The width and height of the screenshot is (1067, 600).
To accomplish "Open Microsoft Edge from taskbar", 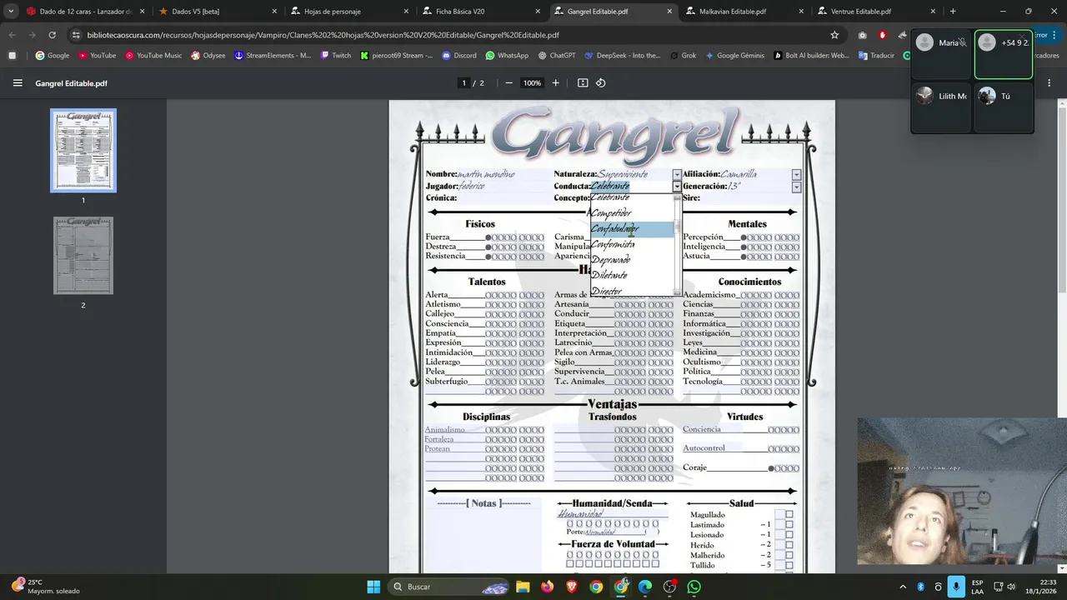I will [x=645, y=587].
